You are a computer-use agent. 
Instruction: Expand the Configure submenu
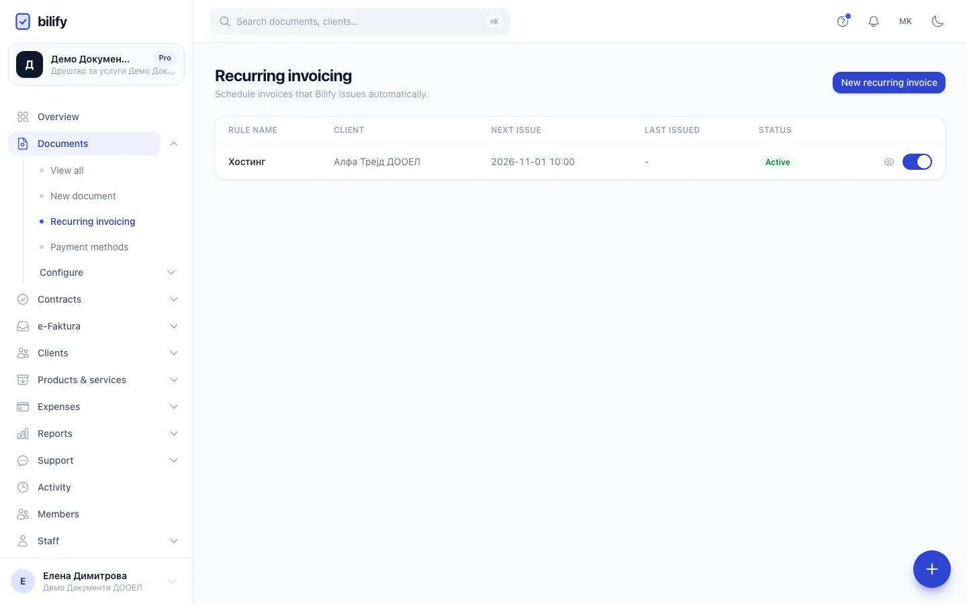pyautogui.click(x=108, y=272)
